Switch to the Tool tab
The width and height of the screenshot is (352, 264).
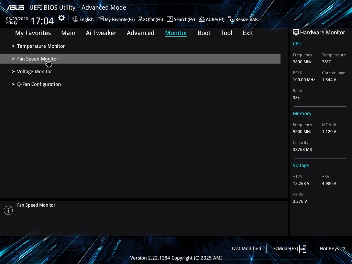pyautogui.click(x=226, y=33)
